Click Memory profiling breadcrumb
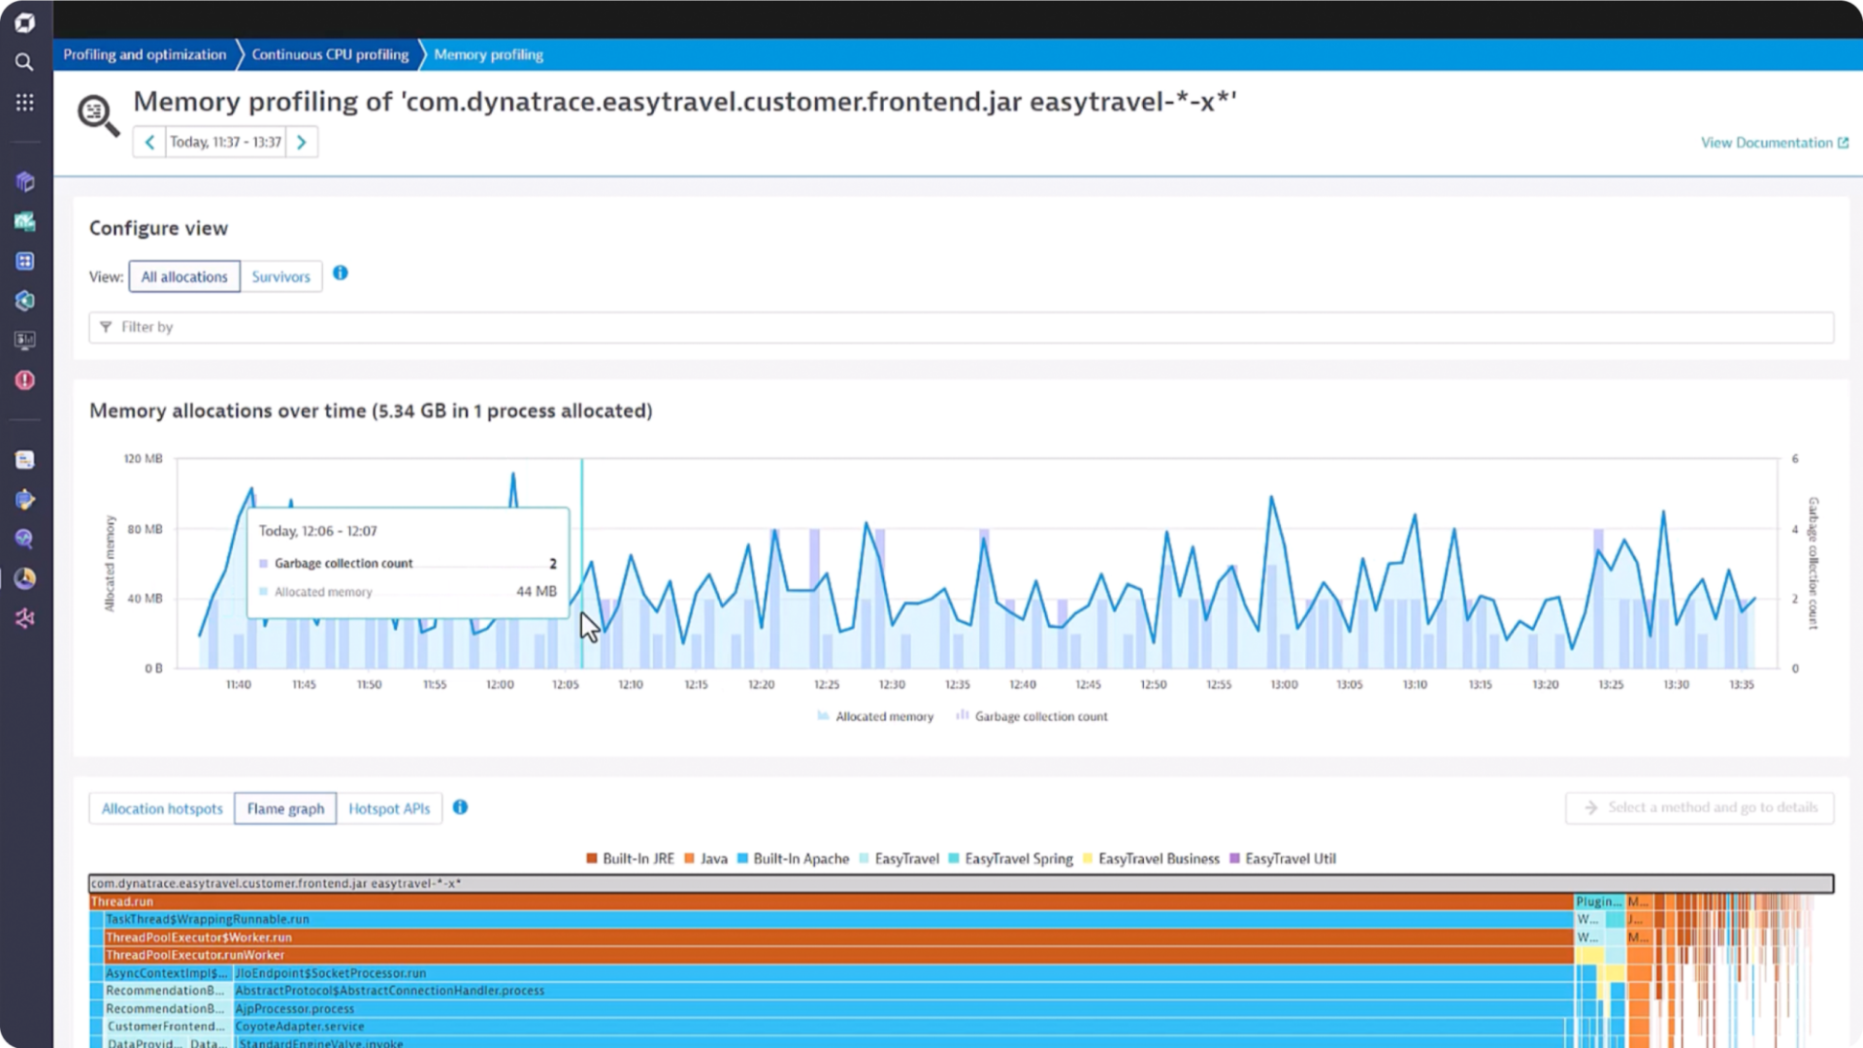The width and height of the screenshot is (1863, 1048). 488,54
